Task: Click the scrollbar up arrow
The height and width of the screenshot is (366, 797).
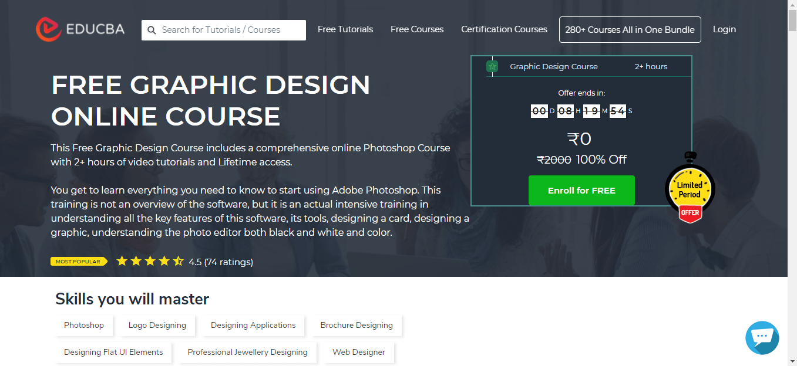Action: pos(792,5)
